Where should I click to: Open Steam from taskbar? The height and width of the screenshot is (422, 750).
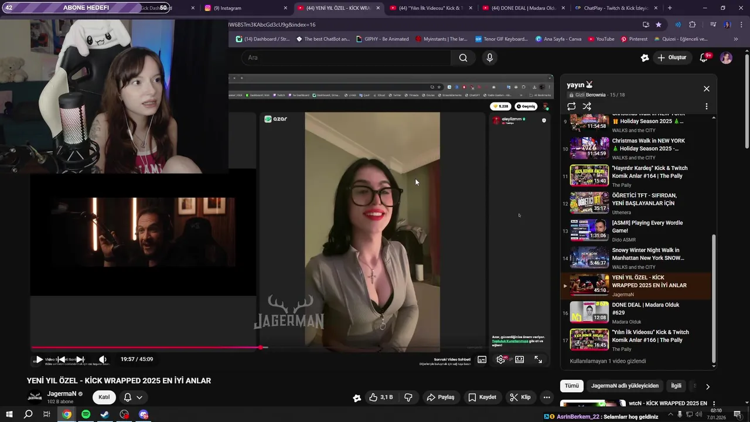click(x=105, y=414)
